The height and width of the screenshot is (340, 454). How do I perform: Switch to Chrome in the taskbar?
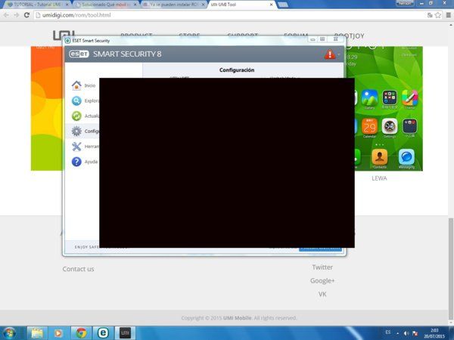point(82,333)
